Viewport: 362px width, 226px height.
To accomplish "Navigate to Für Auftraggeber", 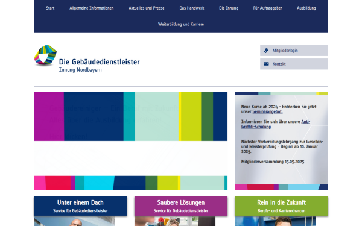I will pos(267,8).
